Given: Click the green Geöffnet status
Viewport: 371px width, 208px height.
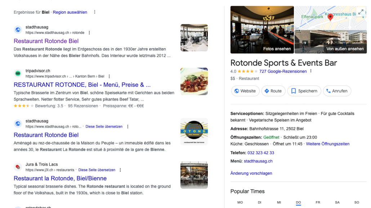Looking at the screenshot, I should 271,137.
